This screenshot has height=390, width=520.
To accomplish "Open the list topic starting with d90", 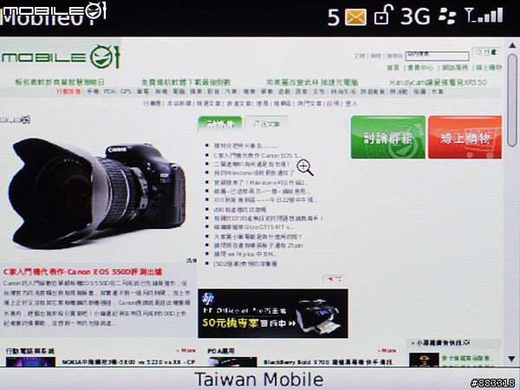I will [x=240, y=210].
